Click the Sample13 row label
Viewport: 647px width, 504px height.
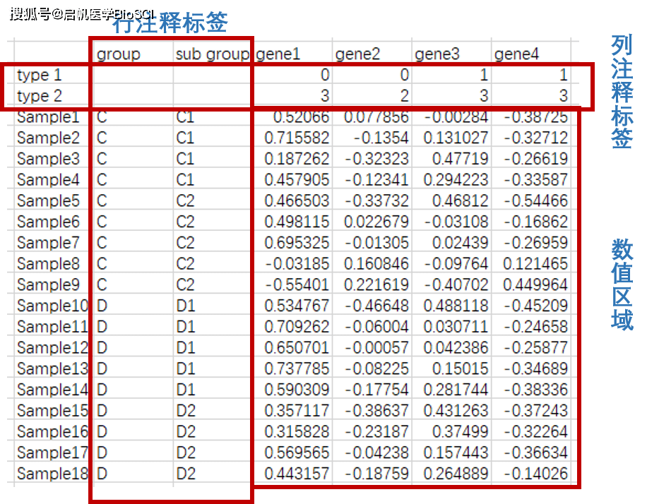pos(52,368)
